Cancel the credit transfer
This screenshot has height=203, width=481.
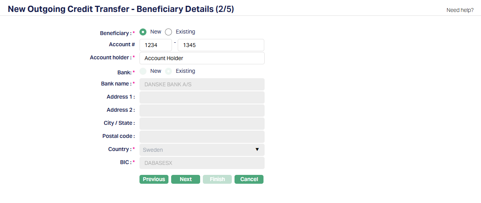click(x=249, y=179)
